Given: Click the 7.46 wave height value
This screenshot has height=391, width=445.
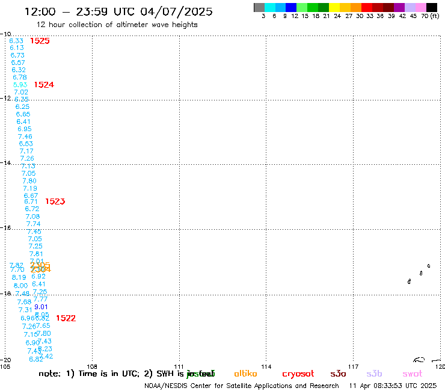Looking at the screenshot, I should 25,137.
